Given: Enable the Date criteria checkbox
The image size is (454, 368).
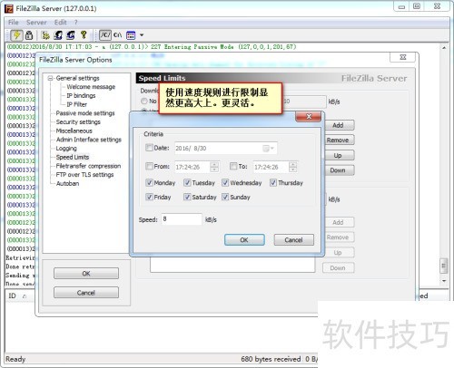Looking at the screenshot, I should (149, 148).
